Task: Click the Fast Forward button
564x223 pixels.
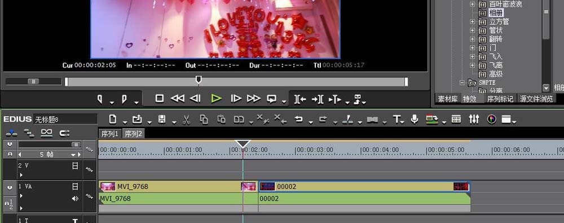Action: click(254, 99)
